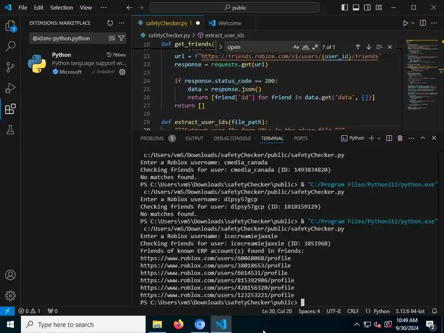Screen dimensions: 444x333
Task: Toggle Match Whole Word in find widget
Action: tap(306, 47)
